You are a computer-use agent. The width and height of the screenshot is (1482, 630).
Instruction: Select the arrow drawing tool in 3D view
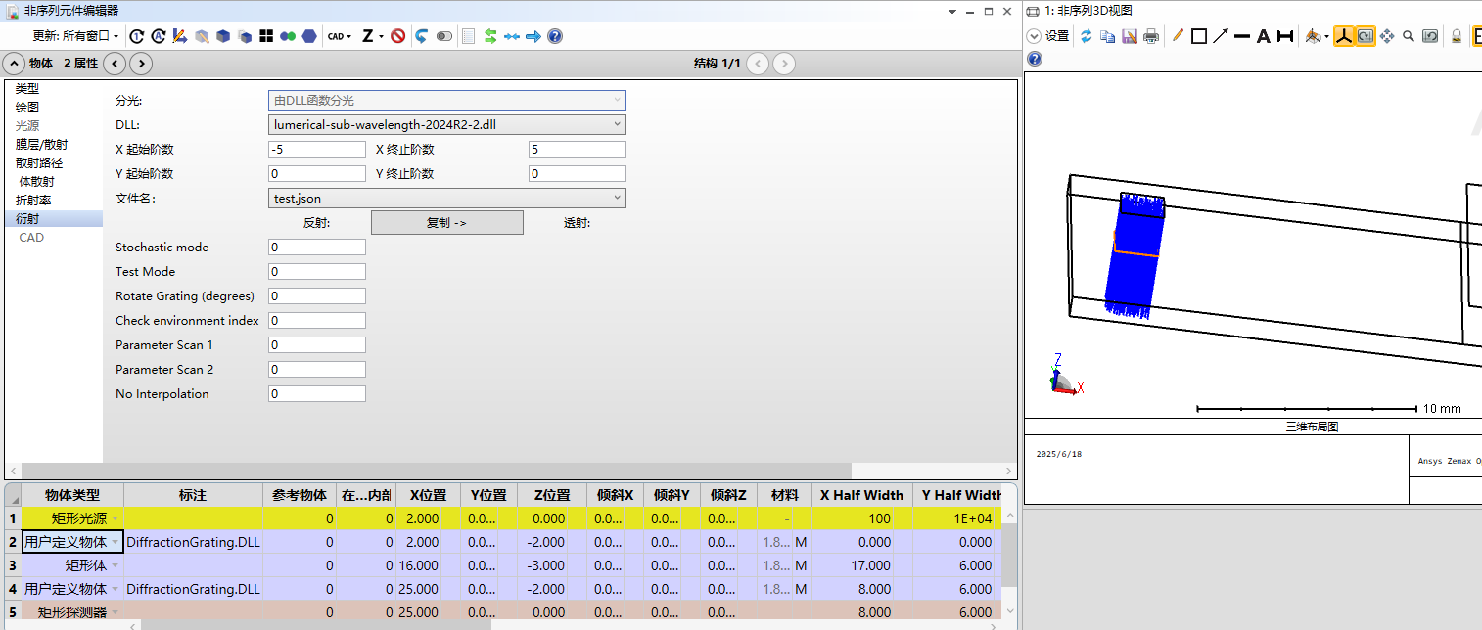1221,36
